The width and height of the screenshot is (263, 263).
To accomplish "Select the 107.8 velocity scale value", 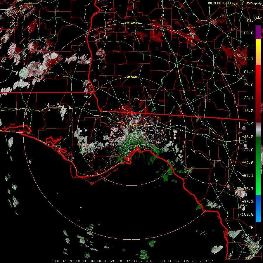I will [x=248, y=33].
